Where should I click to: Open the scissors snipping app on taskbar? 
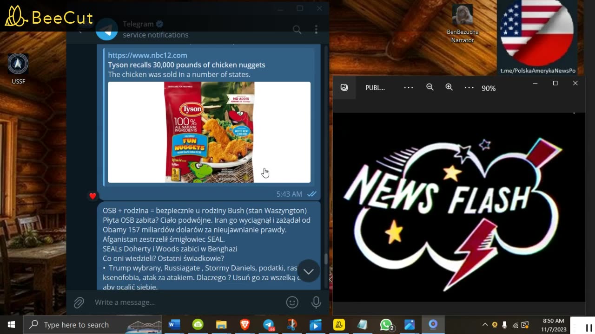[x=292, y=325]
